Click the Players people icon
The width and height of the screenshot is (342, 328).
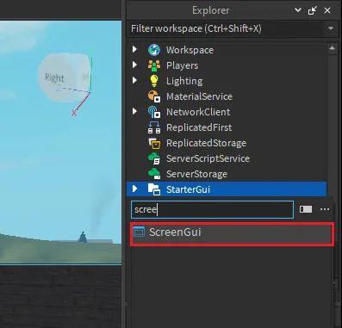pos(154,65)
